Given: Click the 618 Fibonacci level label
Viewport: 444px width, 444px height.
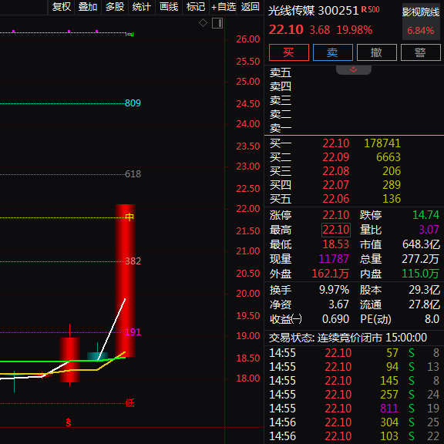Looking at the screenshot, I should pos(133,174).
